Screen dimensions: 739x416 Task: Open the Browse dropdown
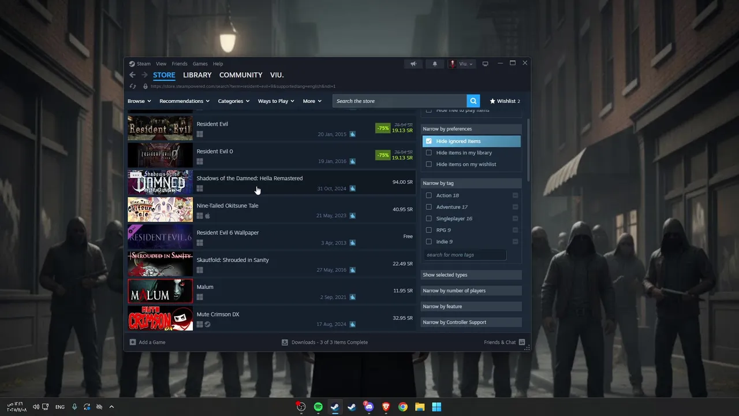pyautogui.click(x=139, y=101)
